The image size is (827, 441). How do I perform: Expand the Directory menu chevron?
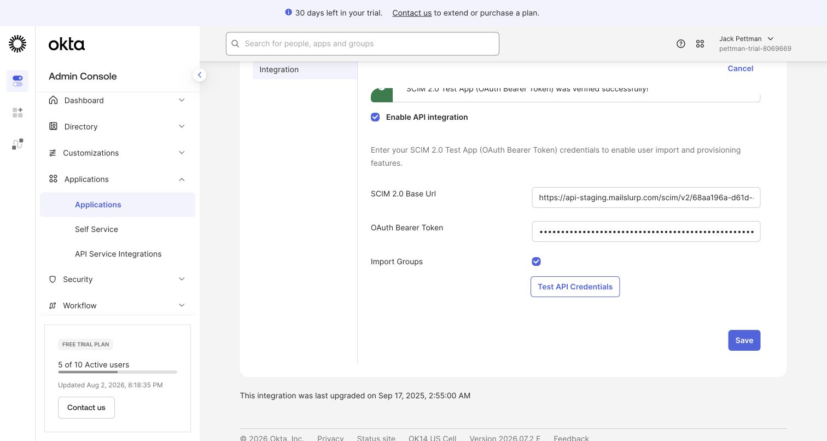(x=182, y=126)
